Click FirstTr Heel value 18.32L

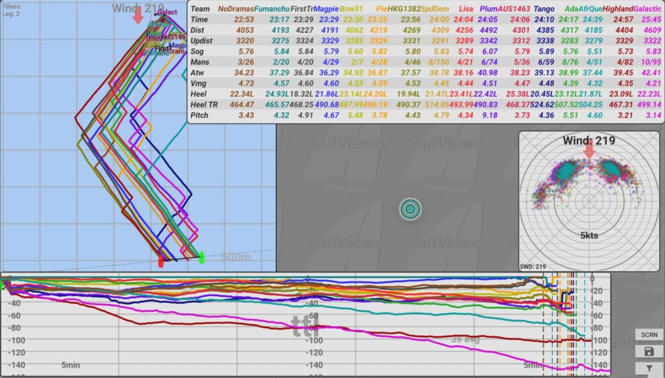coord(301,94)
